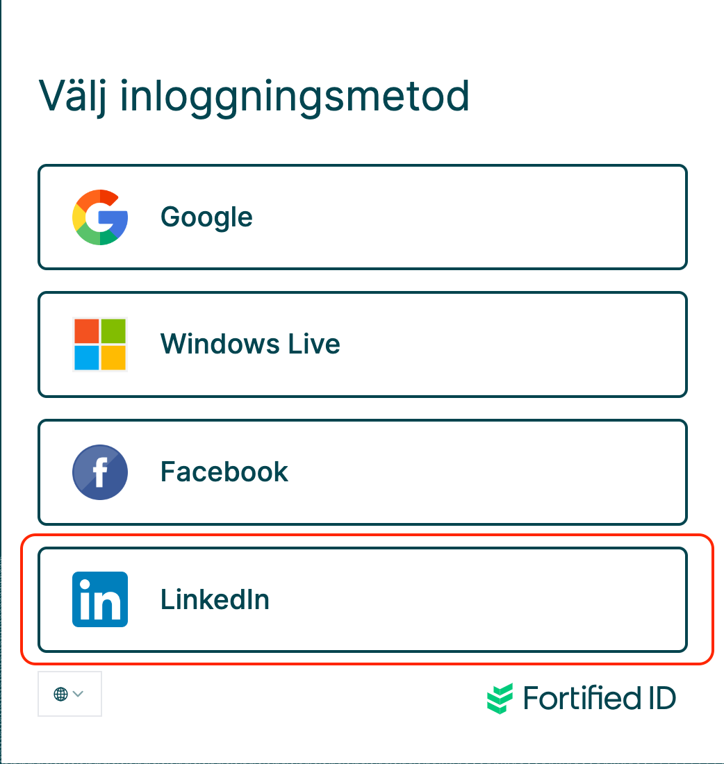
Task: Click empty right area of Google option
Action: [x=556, y=217]
